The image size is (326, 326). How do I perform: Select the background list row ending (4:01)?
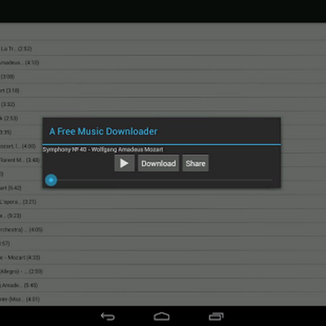tap(163, 299)
